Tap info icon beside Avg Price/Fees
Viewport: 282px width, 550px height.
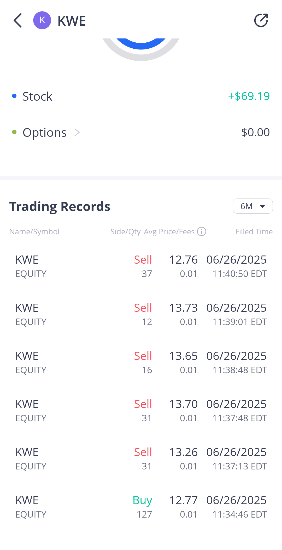[x=202, y=231]
